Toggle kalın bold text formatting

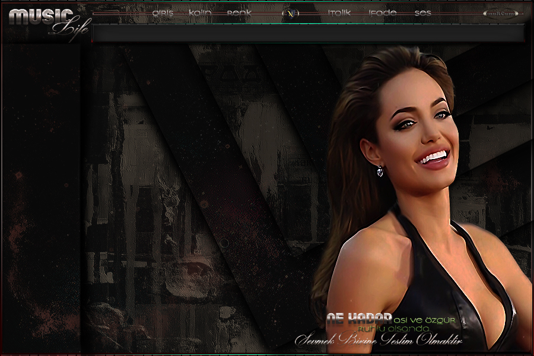click(x=200, y=12)
